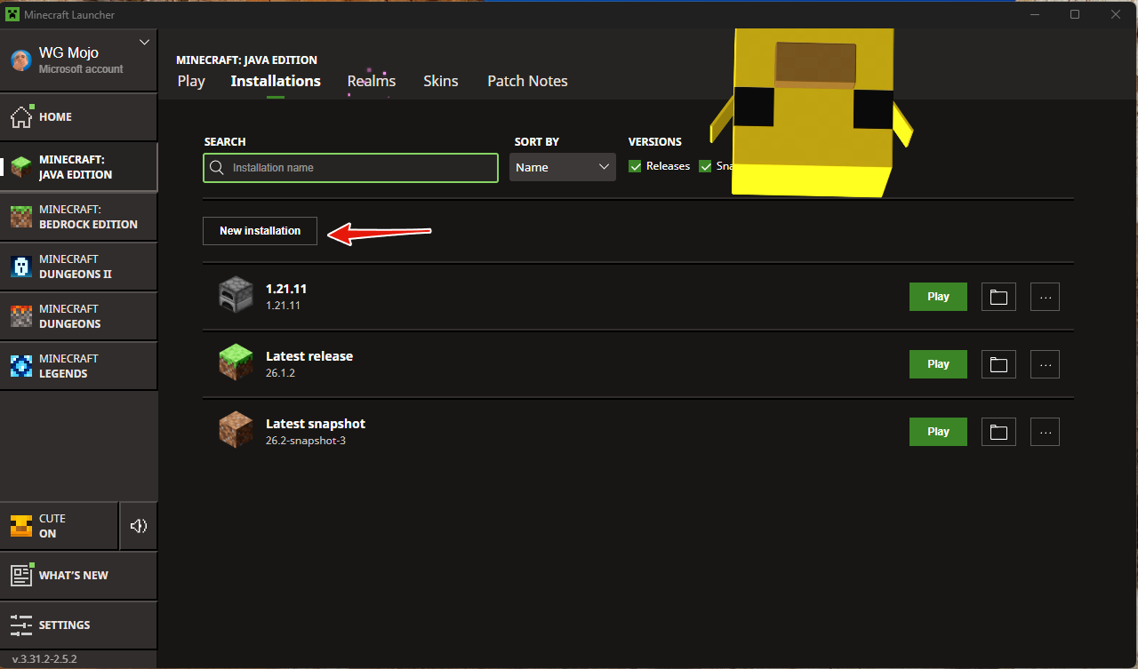This screenshot has height=669, width=1138.
Task: Play the 1.21.11 installation
Action: [x=938, y=297]
